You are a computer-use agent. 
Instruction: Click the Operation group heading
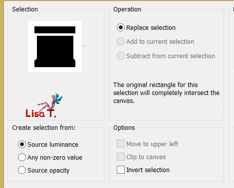click(x=127, y=9)
